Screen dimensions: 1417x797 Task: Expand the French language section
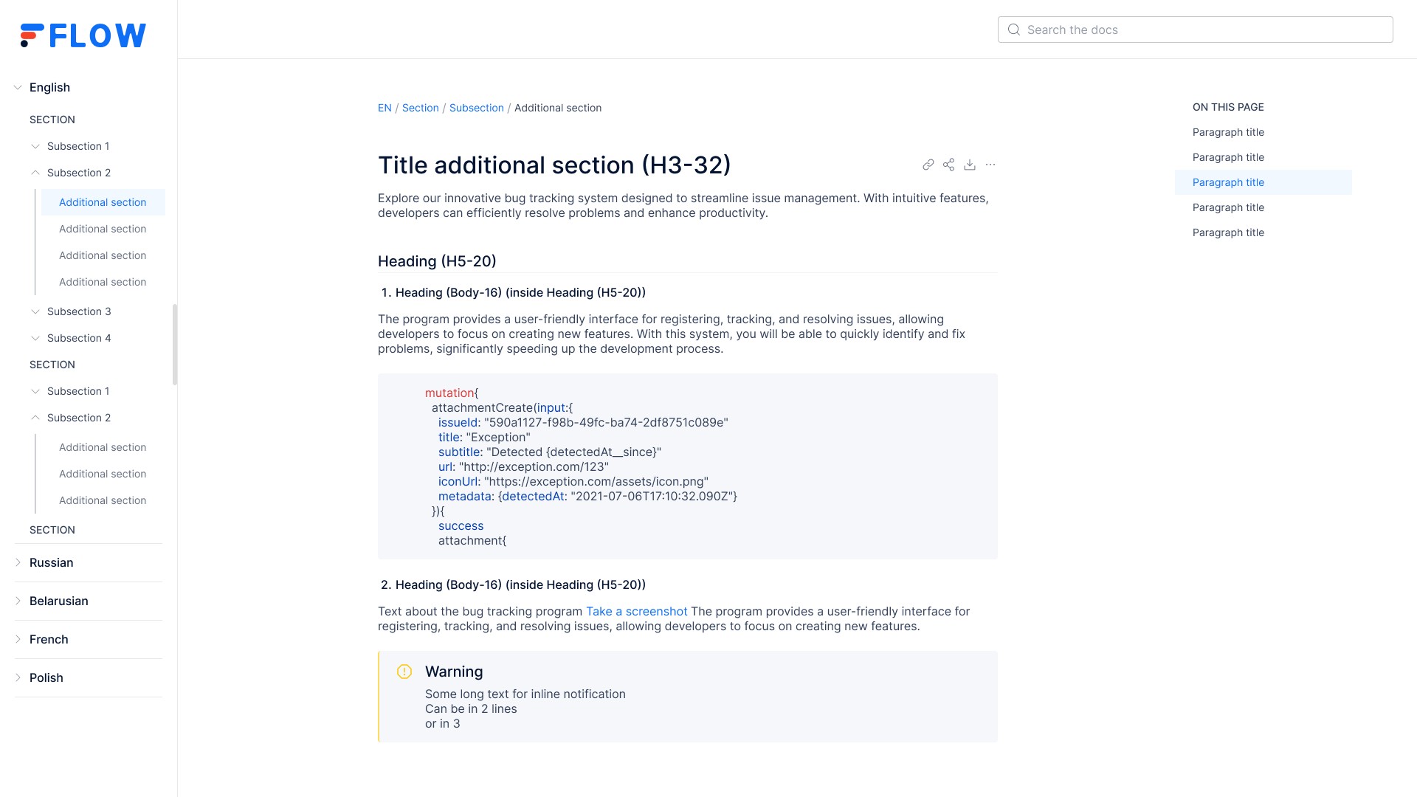point(18,639)
